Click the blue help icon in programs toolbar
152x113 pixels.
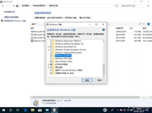tap(148, 24)
